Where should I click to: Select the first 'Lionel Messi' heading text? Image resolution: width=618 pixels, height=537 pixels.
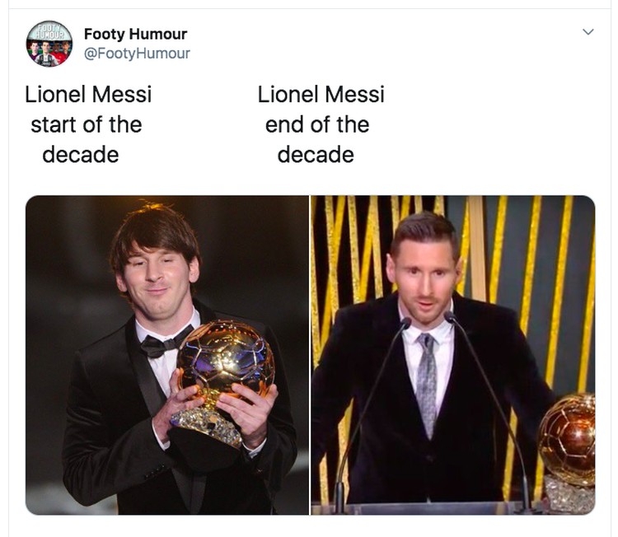(x=88, y=94)
